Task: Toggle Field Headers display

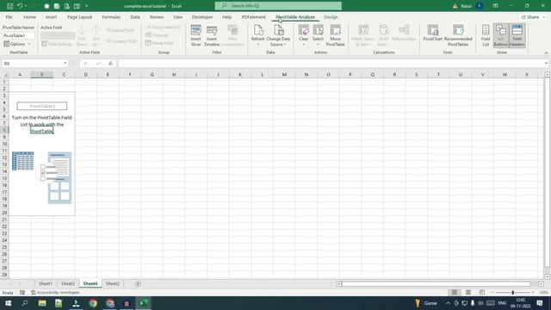Action: click(x=517, y=35)
